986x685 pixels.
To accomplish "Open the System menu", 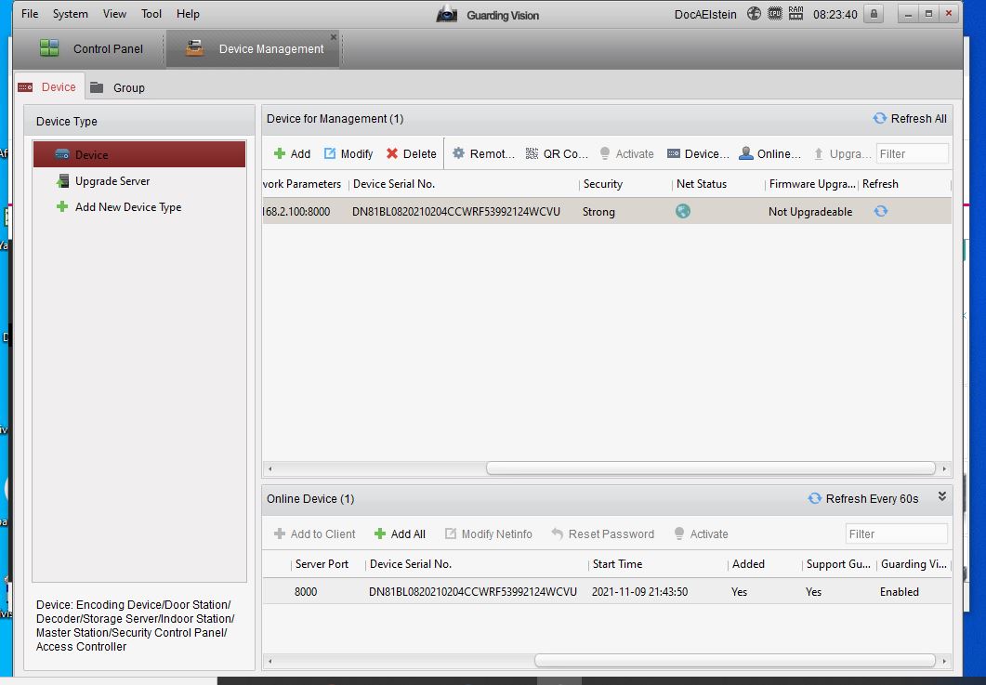I will (x=70, y=13).
